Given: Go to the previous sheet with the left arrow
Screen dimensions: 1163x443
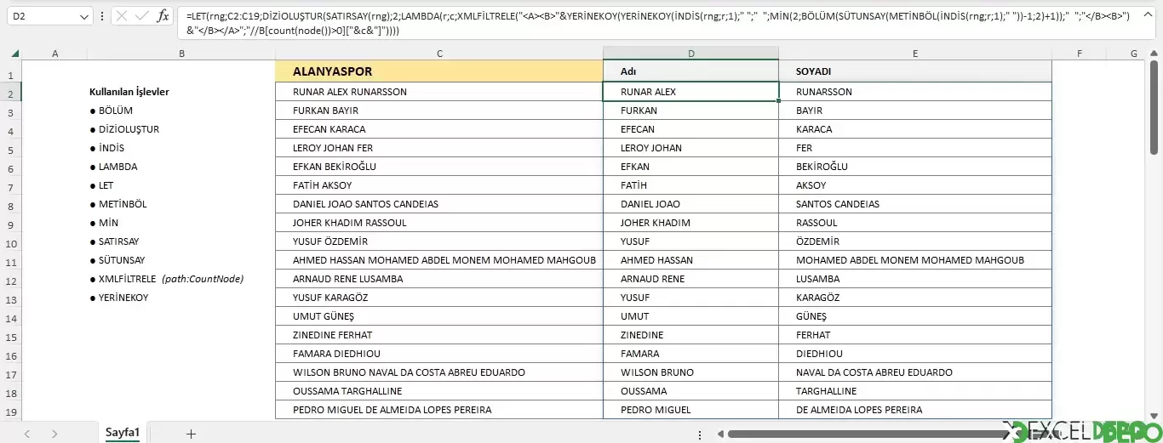Looking at the screenshot, I should click(x=27, y=434).
